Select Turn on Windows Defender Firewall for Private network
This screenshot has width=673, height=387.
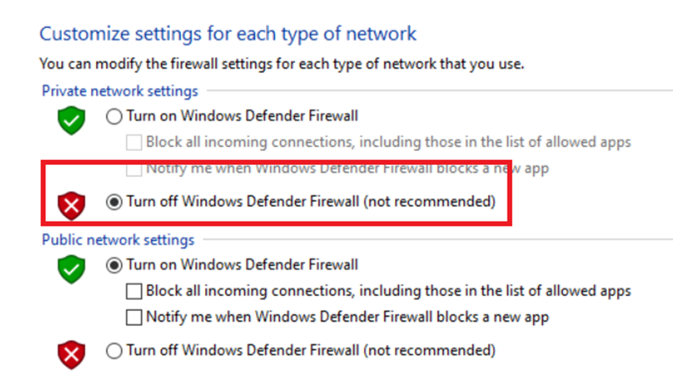click(114, 117)
